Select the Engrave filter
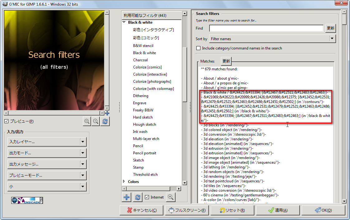Screen dimensions: 350x220 pos(140,103)
